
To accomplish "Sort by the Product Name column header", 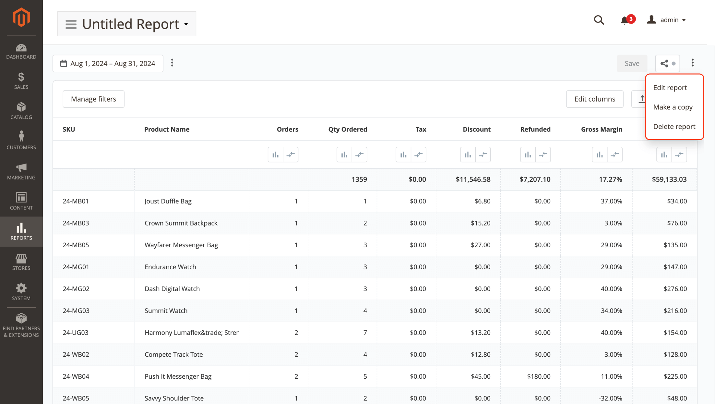I will (167, 129).
